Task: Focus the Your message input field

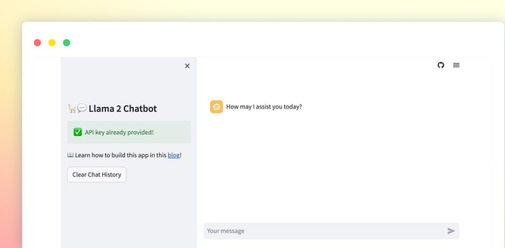Action: tap(331, 231)
